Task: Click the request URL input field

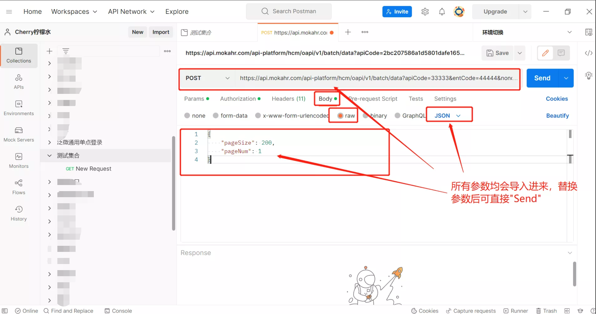Action: coord(378,78)
